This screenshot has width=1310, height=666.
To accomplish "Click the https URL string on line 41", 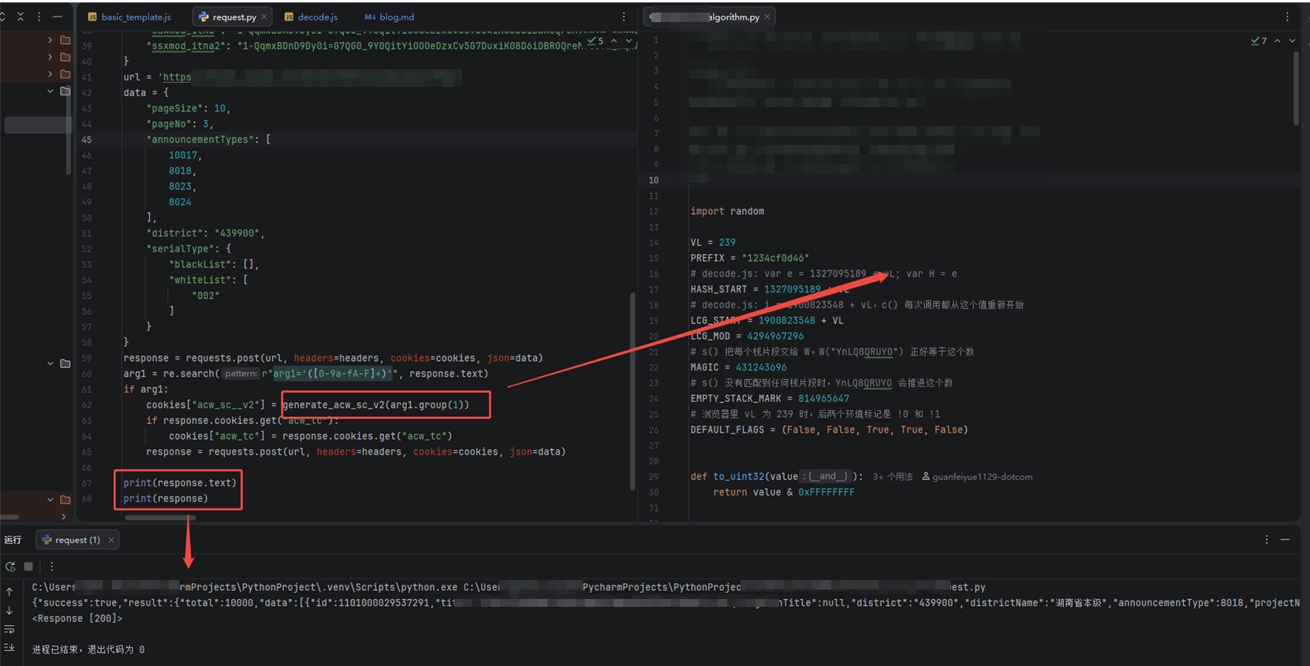I will pos(177,77).
